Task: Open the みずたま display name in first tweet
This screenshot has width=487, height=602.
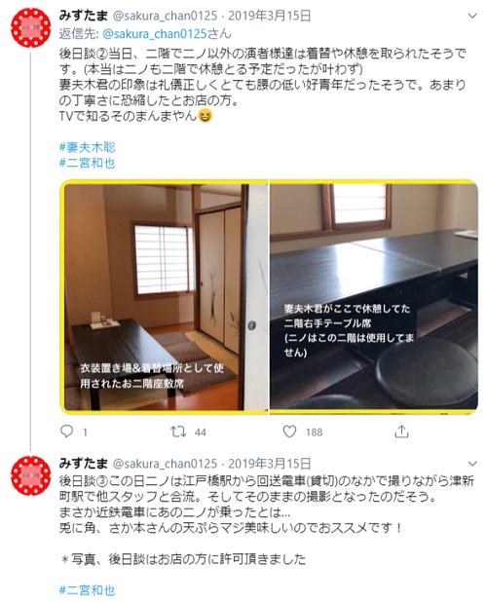Action: point(84,16)
